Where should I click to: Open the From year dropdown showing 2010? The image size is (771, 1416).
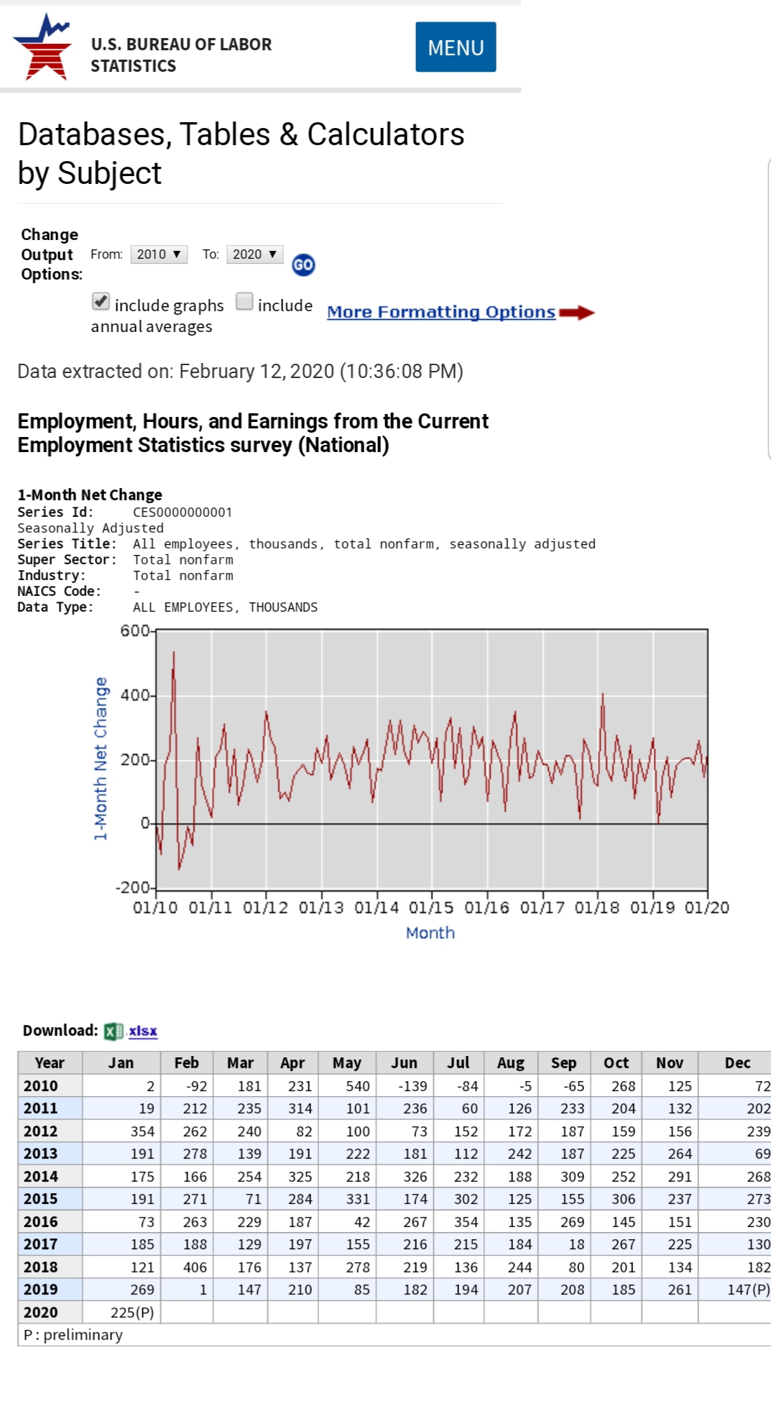point(159,254)
